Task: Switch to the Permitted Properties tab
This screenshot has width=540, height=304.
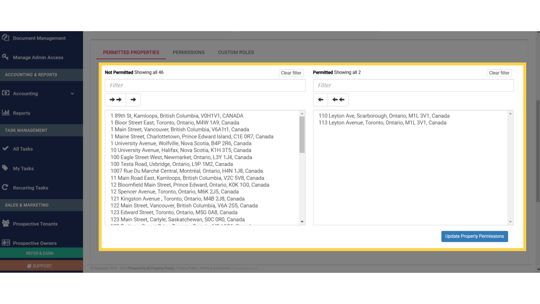Action: tap(131, 52)
